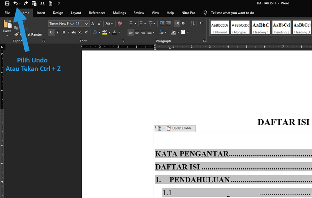Open the underline style dropdown arrow
Viewport: 312px width, 198px height.
point(69,32)
